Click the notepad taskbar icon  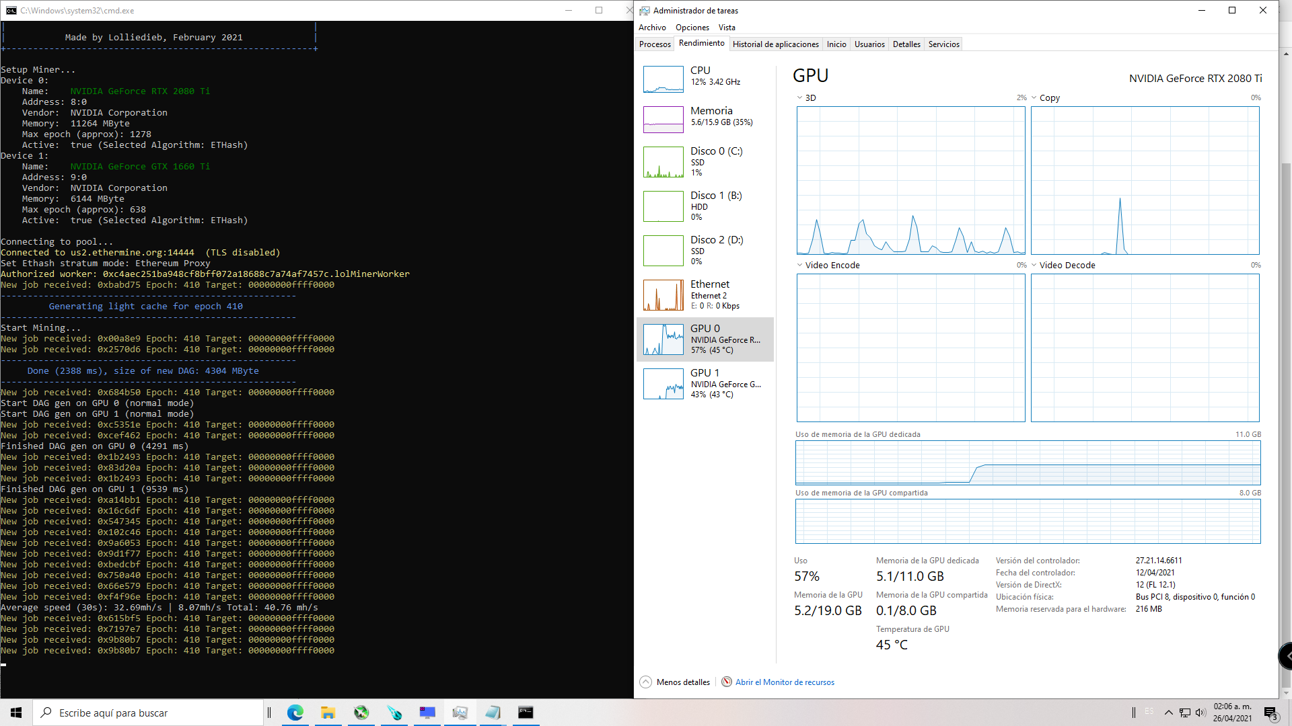point(493,713)
